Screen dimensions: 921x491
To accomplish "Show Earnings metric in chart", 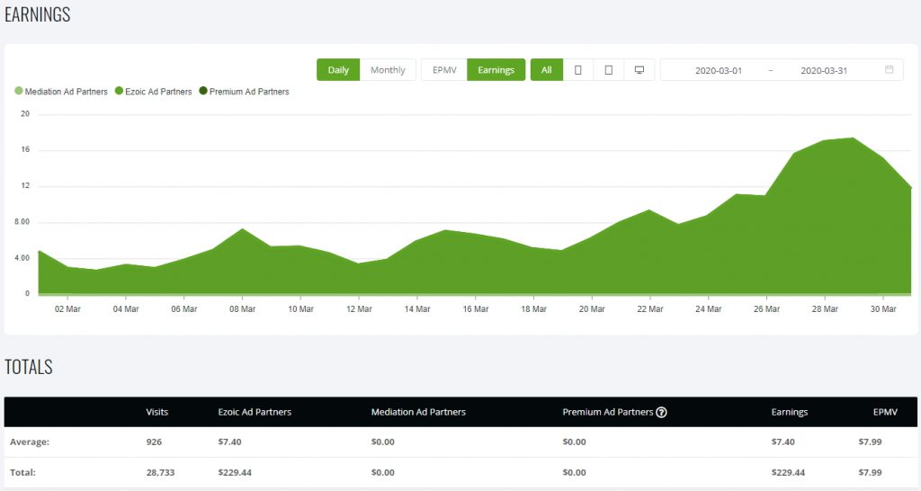I will click(x=496, y=70).
